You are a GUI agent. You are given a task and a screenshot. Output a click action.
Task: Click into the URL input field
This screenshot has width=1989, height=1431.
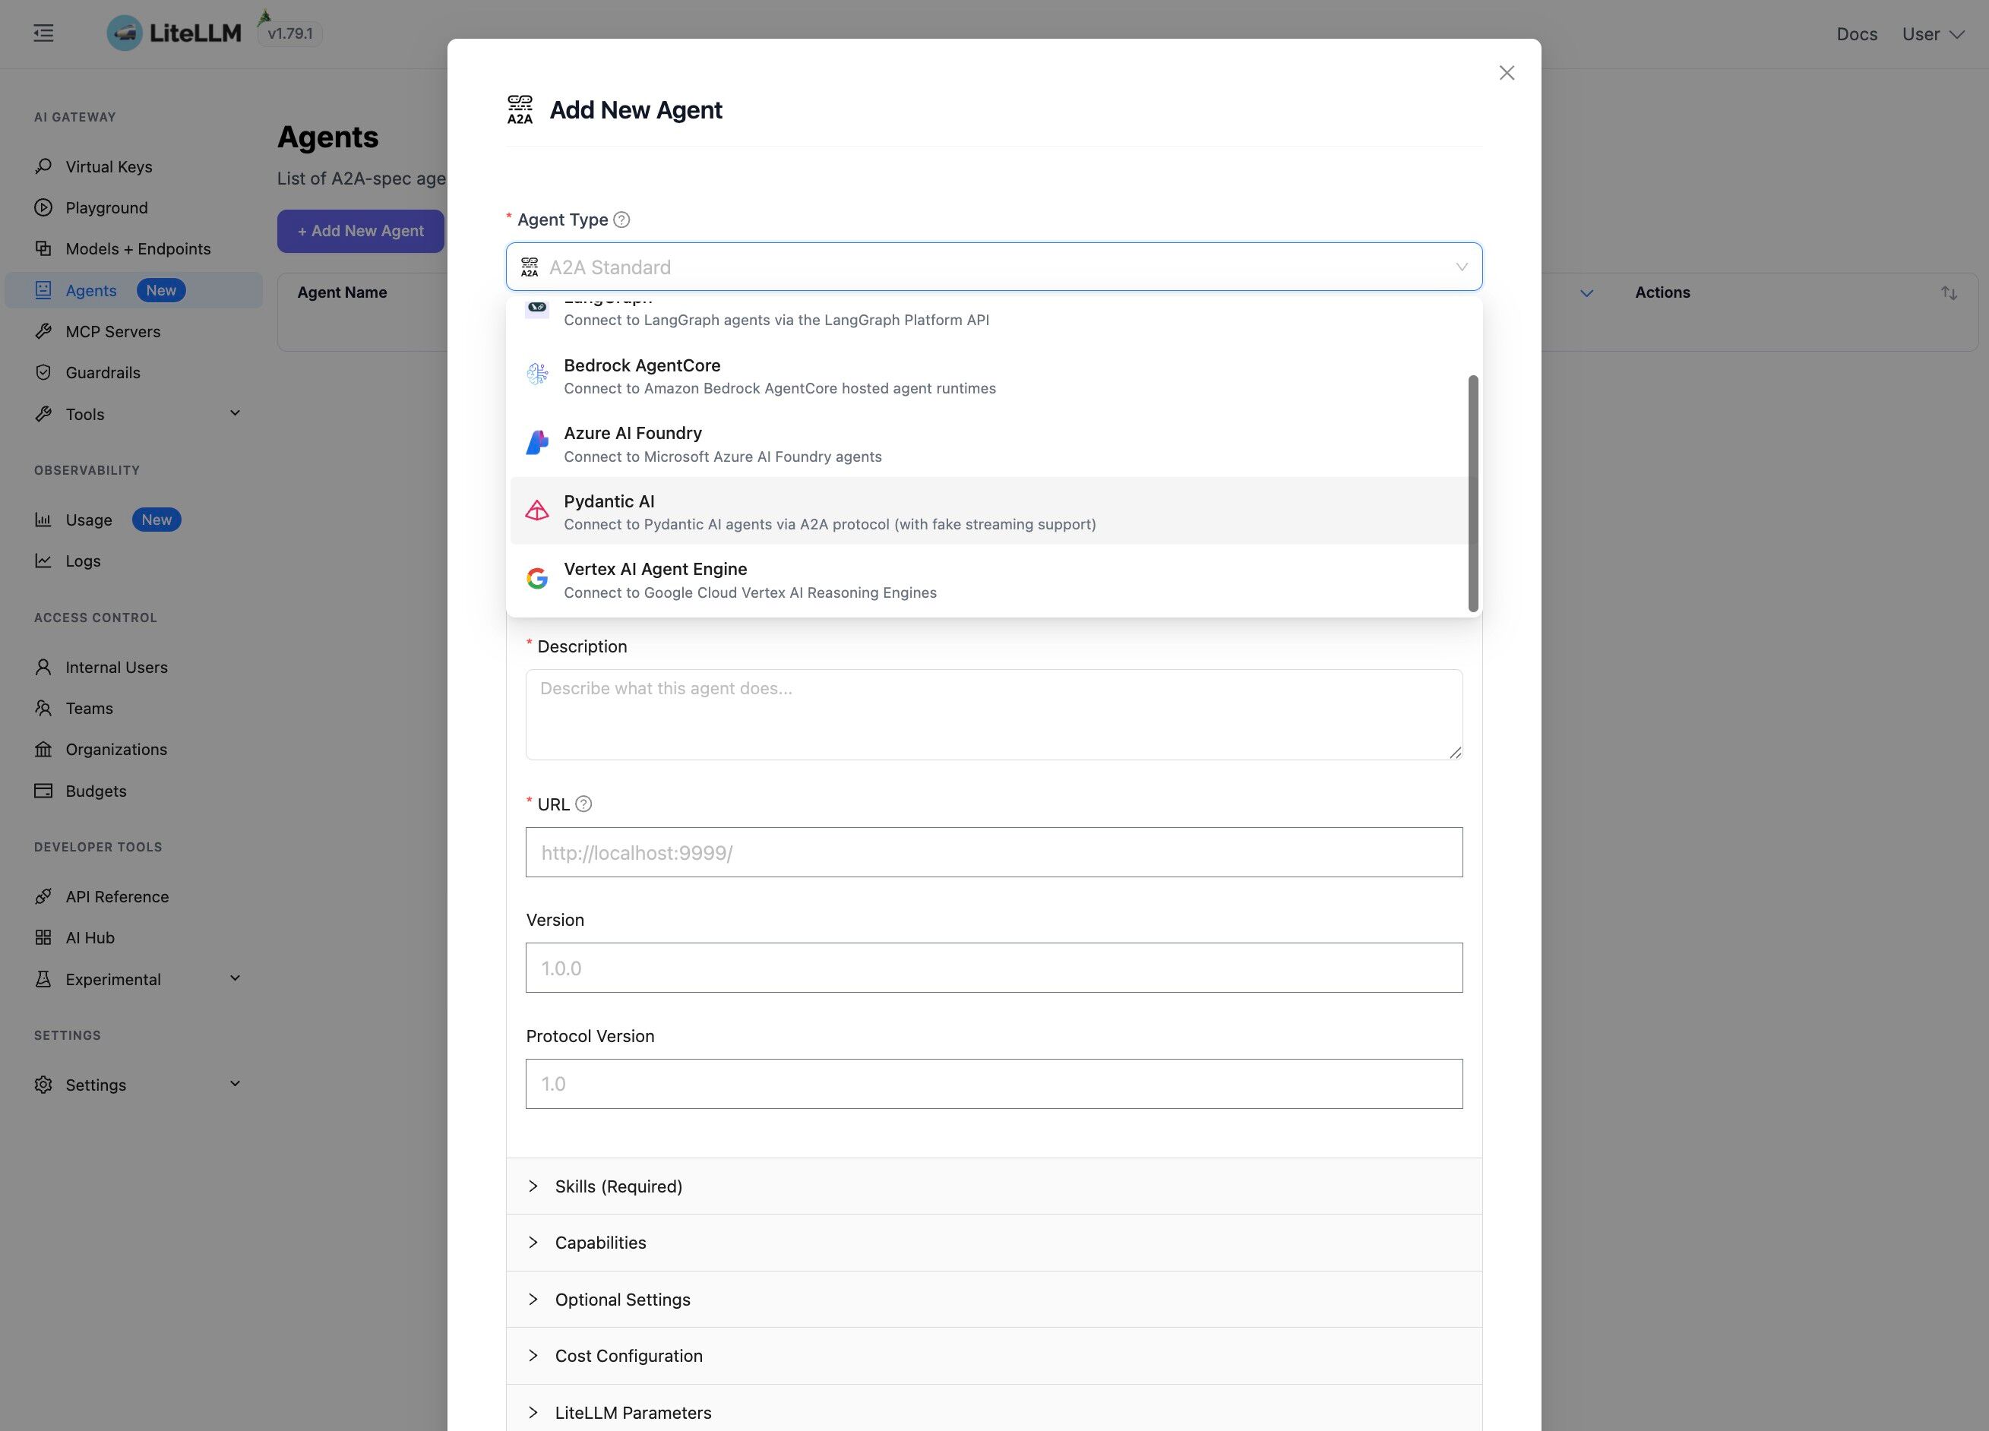[x=994, y=852]
